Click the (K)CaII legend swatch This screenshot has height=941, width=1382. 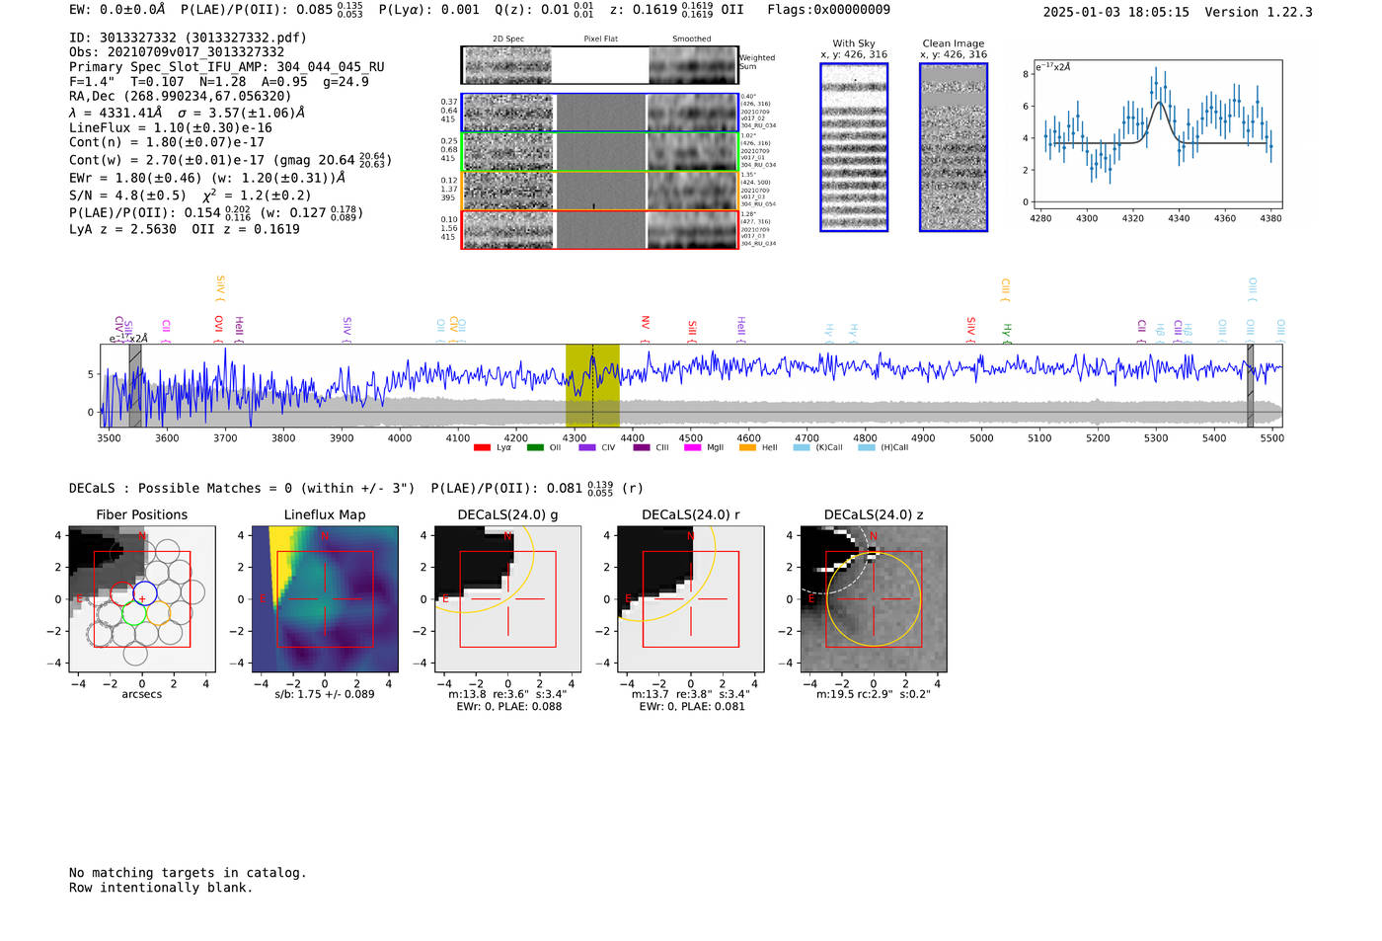pos(802,447)
